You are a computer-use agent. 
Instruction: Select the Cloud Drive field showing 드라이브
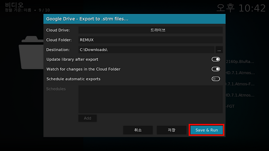[x=151, y=30]
